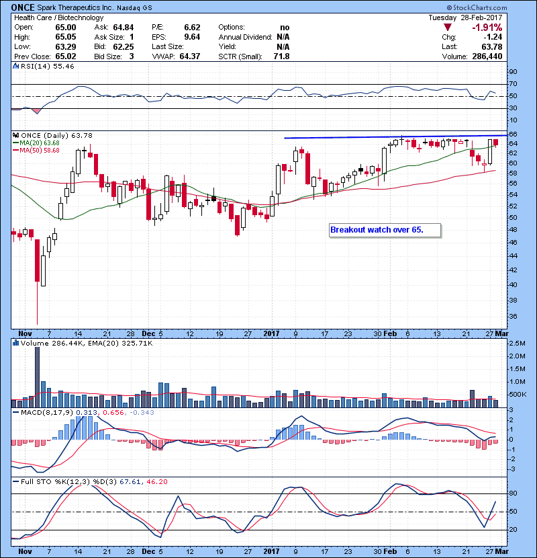Click 'Health Care / Biotechnology' sector text
Image resolution: width=537 pixels, height=558 pixels.
click(58, 17)
